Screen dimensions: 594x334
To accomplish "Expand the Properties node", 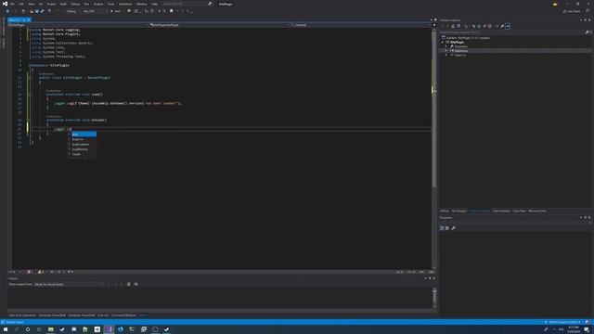I will point(446,46).
